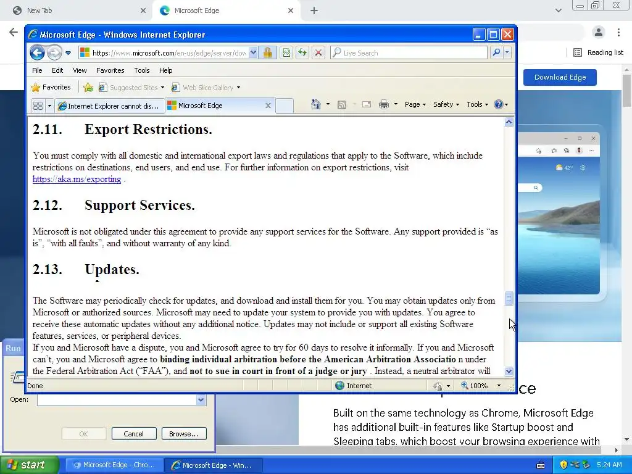Click the Windows start button

coord(29,465)
